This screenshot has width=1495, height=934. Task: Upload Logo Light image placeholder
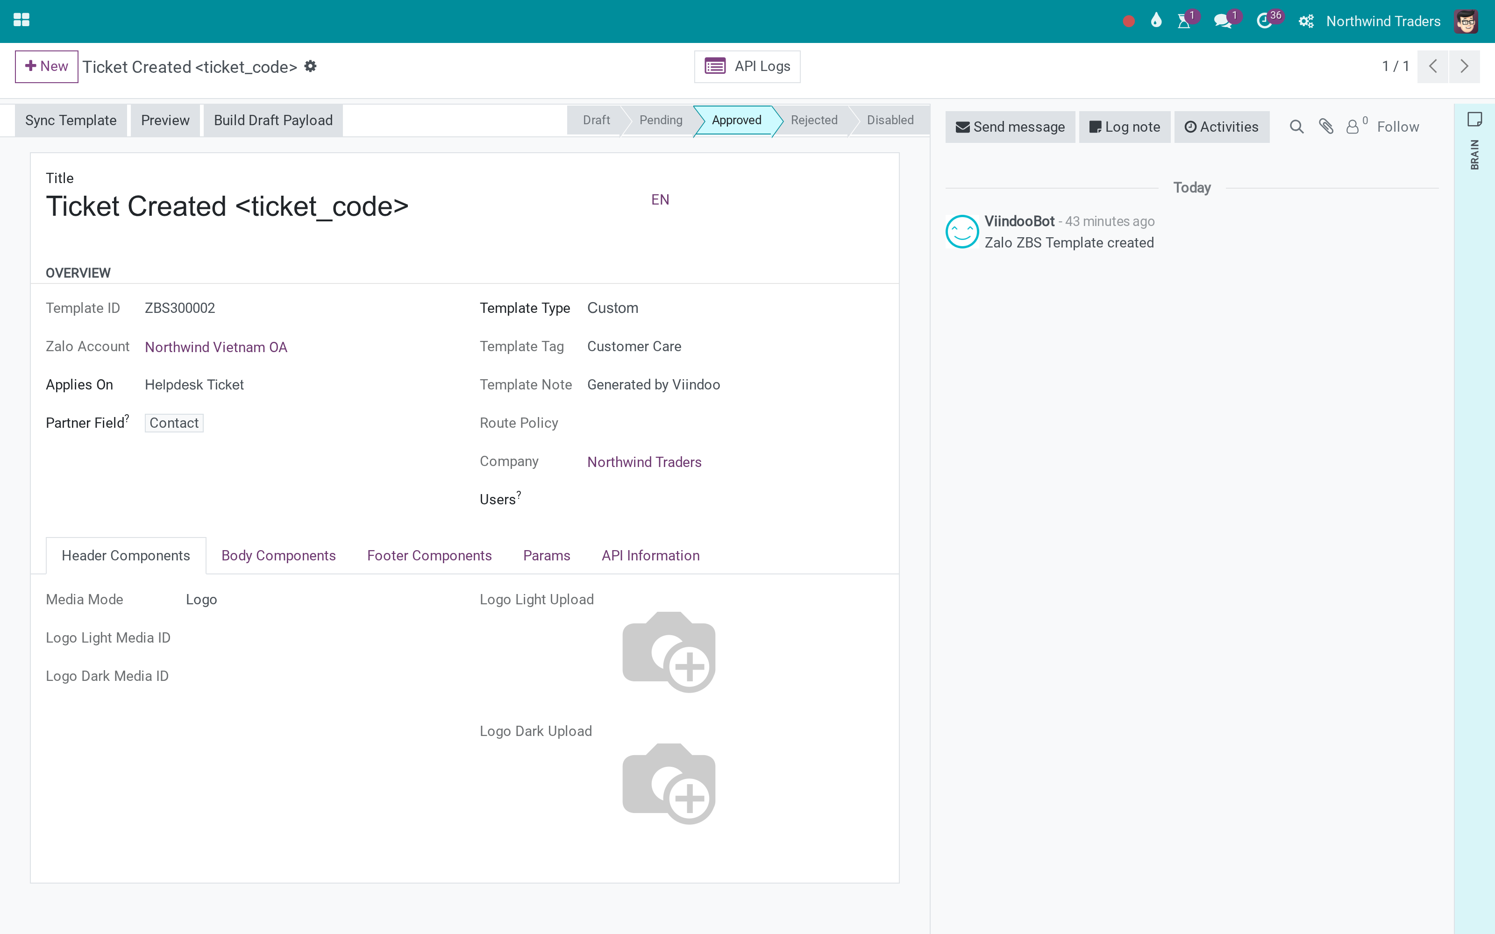669,652
